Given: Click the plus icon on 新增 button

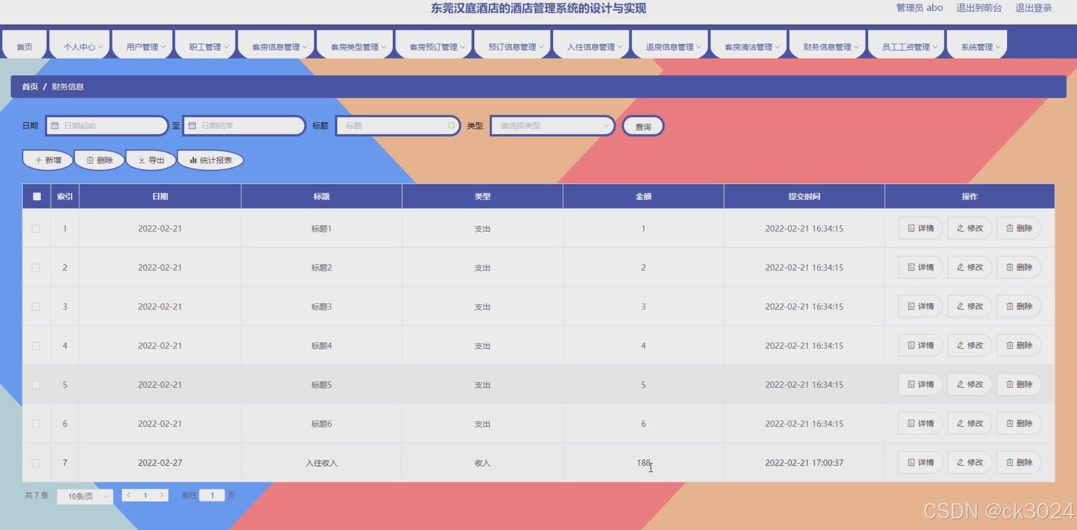Looking at the screenshot, I should [39, 160].
